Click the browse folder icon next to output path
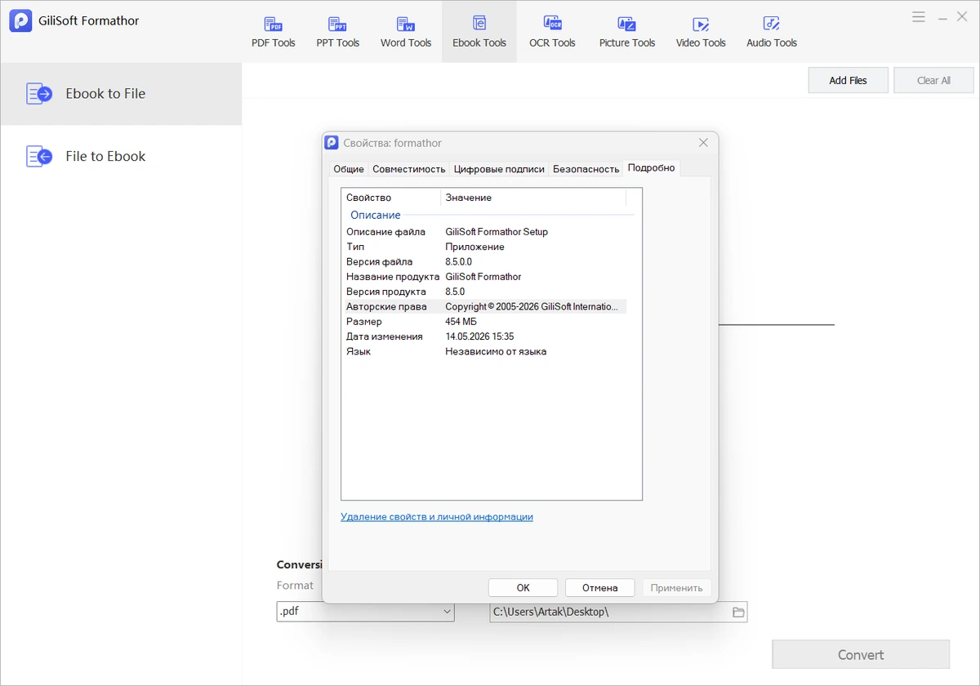Screen dimensions: 980x686 click(738, 612)
